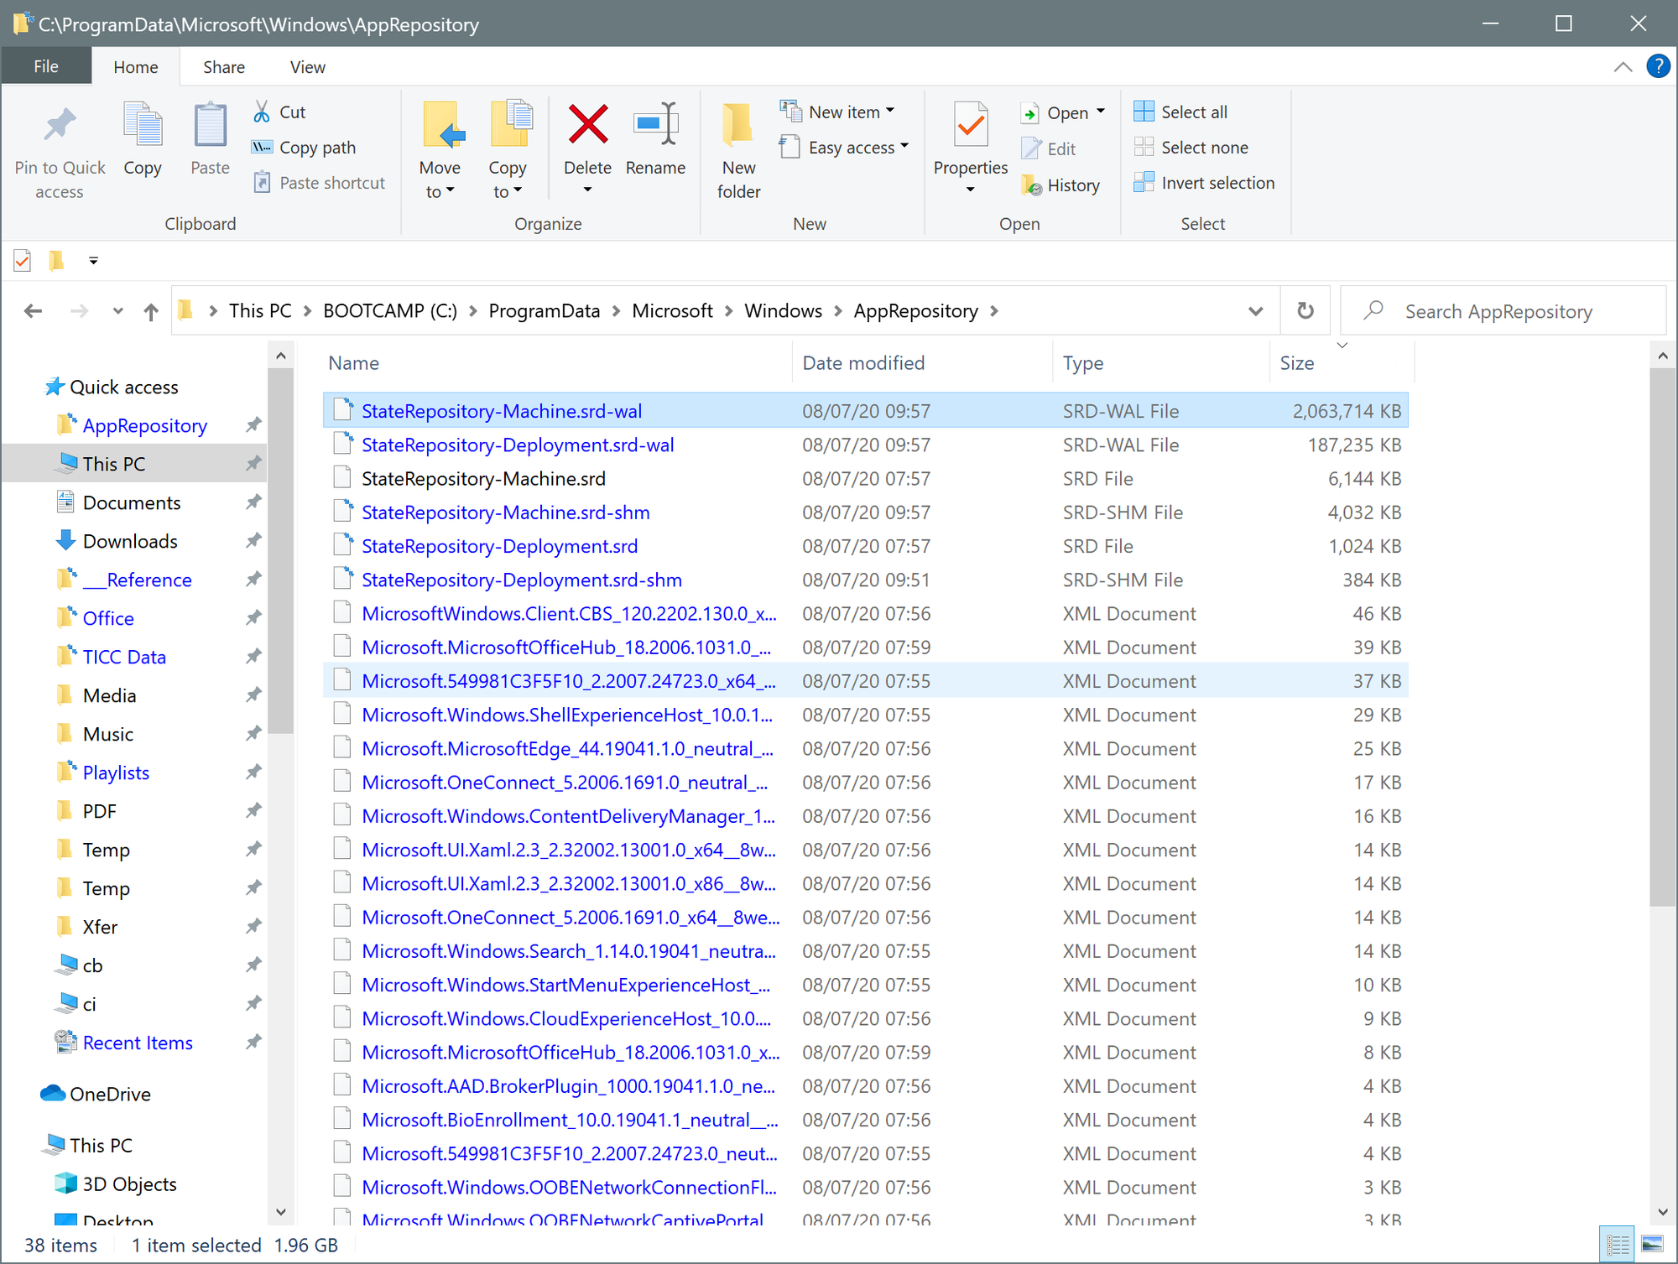Open the ribbon Help icon

click(1658, 66)
